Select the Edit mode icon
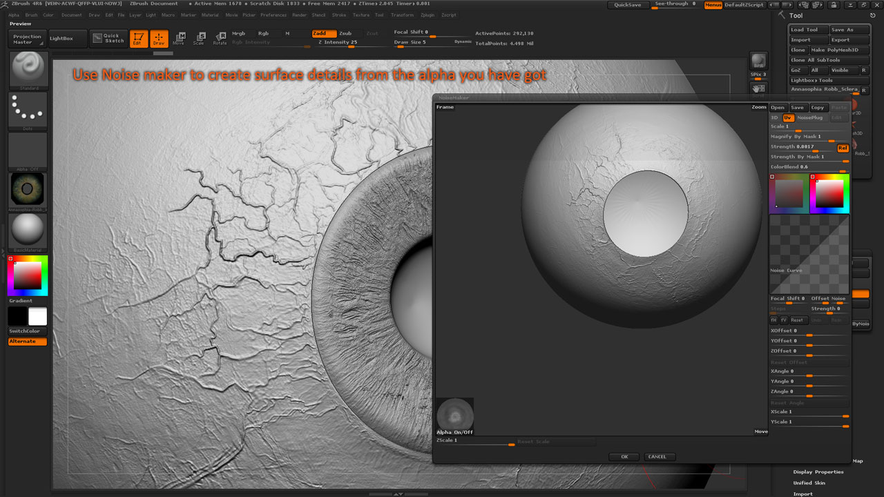884x497 pixels. pyautogui.click(x=139, y=39)
